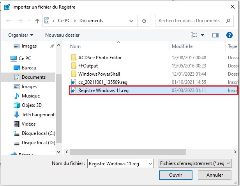240x186 pixels.
Task: Click the Musique note icon
Action: (16, 96)
